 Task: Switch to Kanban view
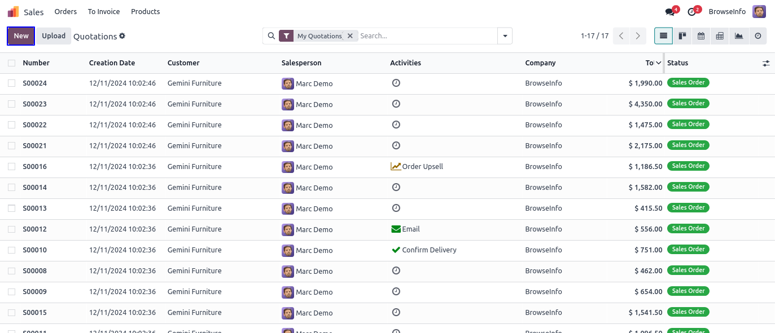click(x=682, y=36)
